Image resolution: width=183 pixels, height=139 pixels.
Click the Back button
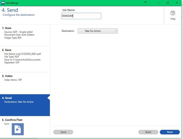pyautogui.click(x=148, y=132)
